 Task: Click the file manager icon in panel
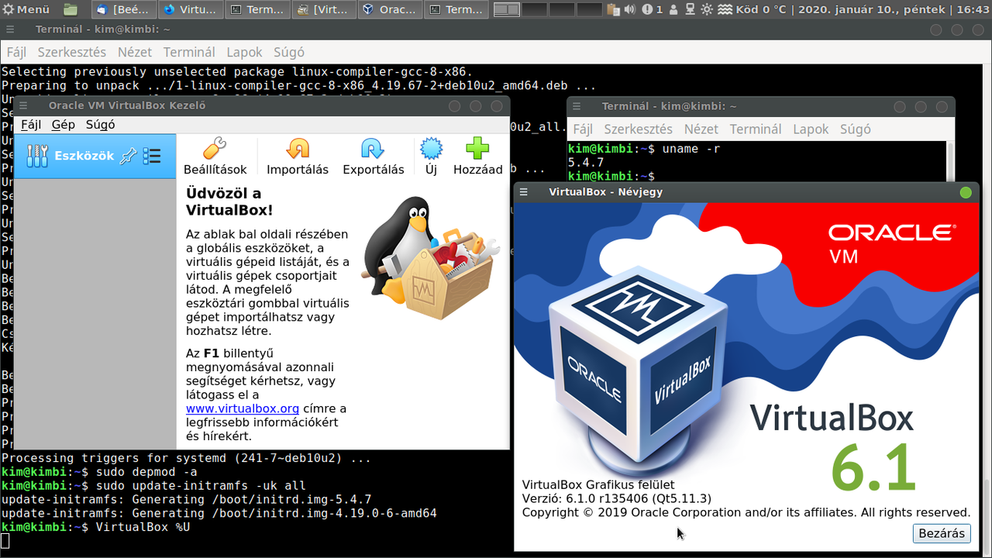pyautogui.click(x=71, y=9)
